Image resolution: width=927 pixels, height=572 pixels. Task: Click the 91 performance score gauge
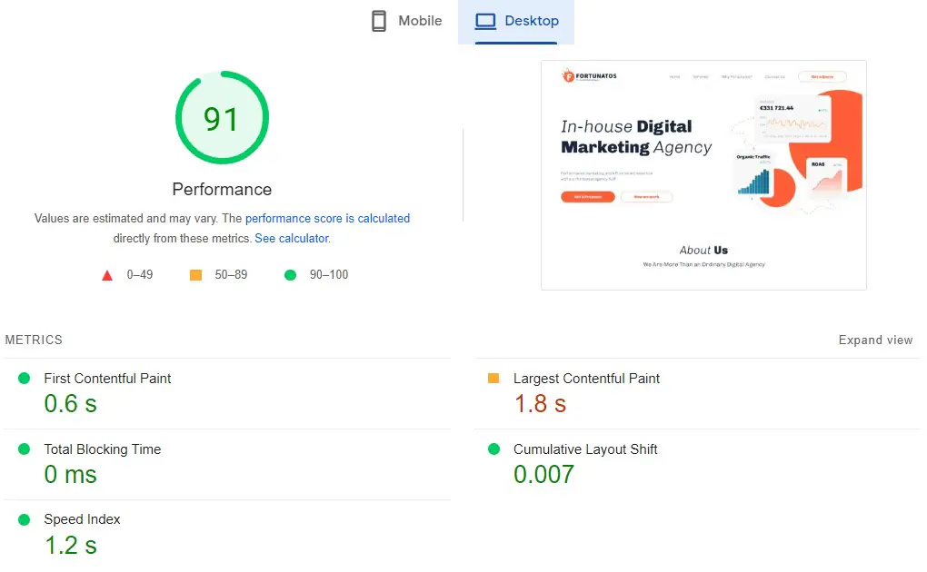click(223, 118)
